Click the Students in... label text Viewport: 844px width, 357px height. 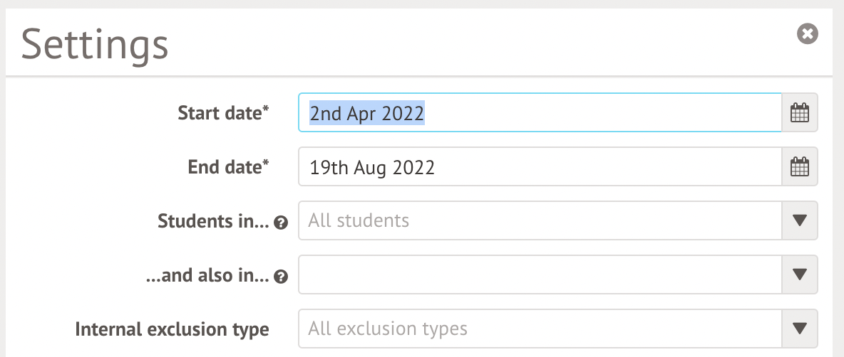click(212, 221)
